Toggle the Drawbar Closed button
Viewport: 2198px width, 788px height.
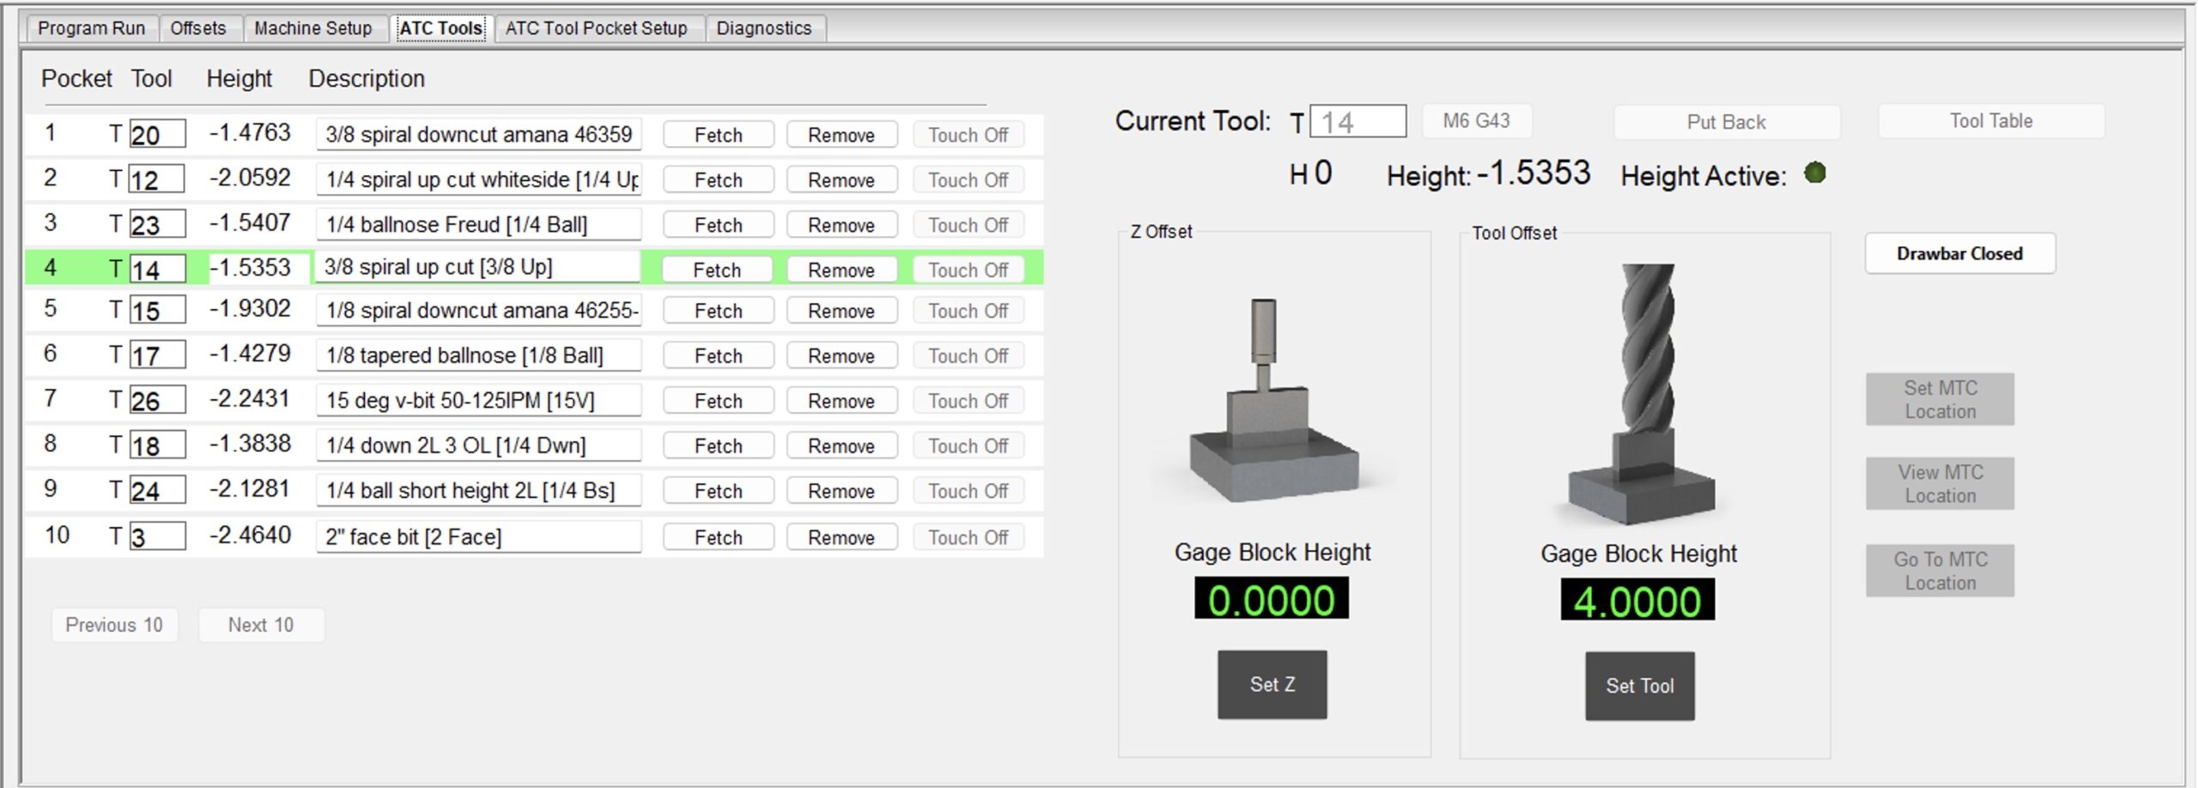[x=1959, y=254]
